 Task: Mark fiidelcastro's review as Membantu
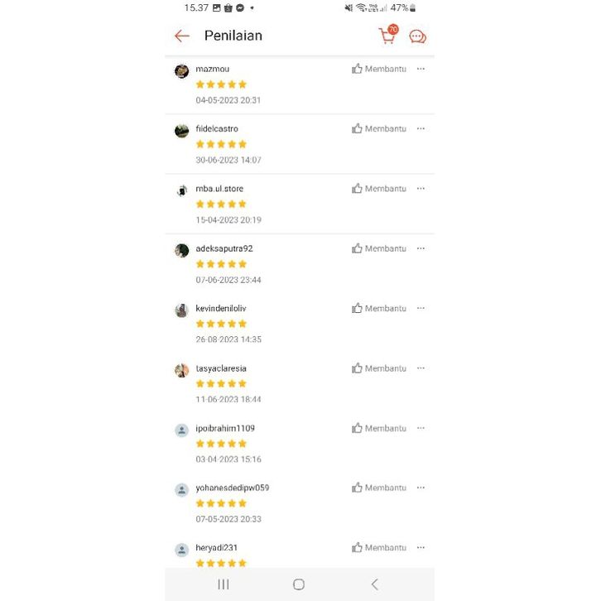(x=378, y=128)
